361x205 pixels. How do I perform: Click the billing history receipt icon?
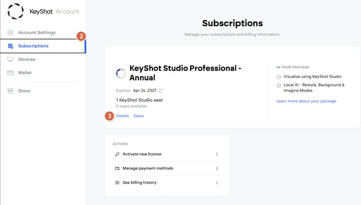tap(117, 182)
